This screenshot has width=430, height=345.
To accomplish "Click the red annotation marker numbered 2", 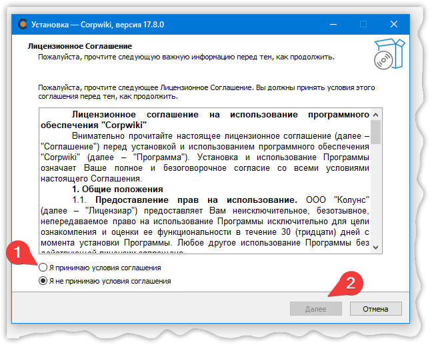I will coord(355,282).
